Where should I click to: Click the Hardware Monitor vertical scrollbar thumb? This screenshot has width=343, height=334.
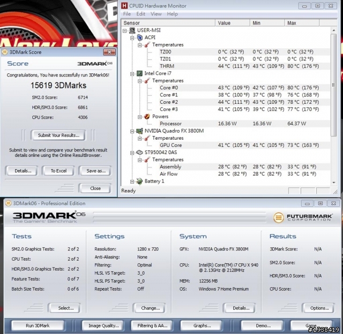click(x=333, y=85)
